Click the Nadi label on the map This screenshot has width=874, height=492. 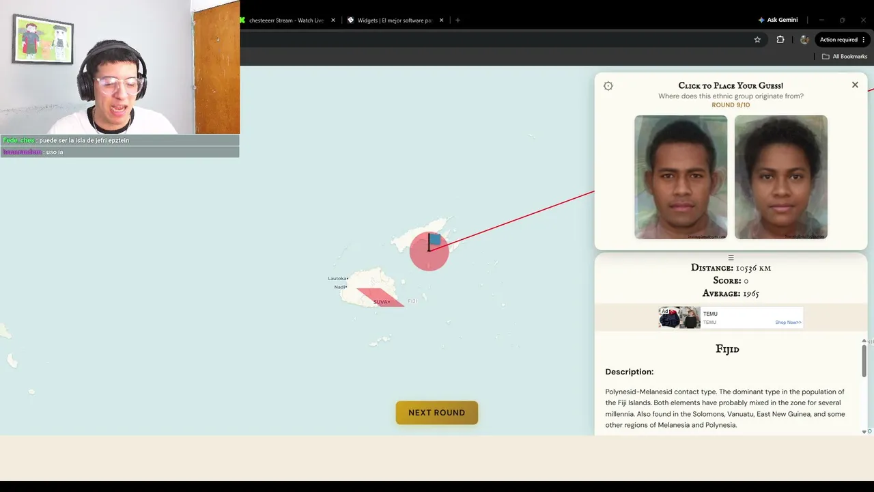tap(340, 287)
